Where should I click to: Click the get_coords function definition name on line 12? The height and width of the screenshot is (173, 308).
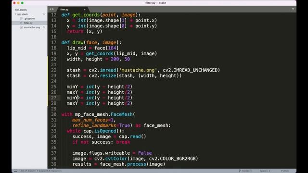point(86,15)
